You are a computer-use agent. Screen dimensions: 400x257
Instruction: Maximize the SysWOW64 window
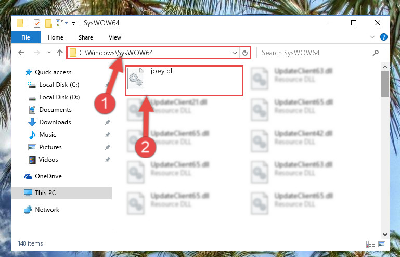pyautogui.click(x=354, y=23)
